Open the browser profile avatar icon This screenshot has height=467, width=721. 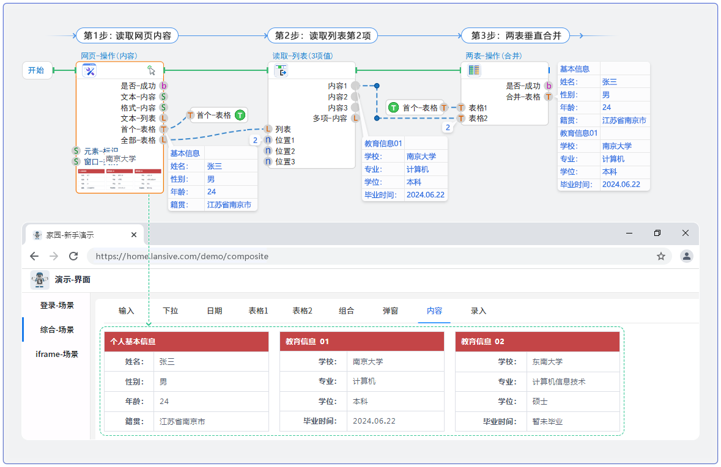tap(687, 257)
